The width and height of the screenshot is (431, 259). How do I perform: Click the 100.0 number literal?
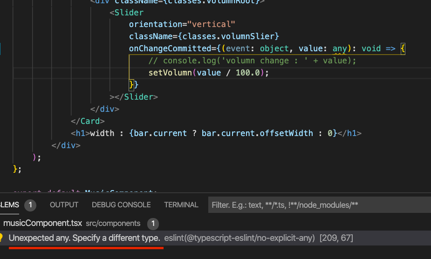[x=248, y=73]
